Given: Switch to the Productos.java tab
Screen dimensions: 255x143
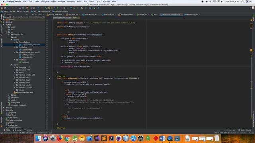Looking at the screenshot, I should pyautogui.click(x=109, y=15).
